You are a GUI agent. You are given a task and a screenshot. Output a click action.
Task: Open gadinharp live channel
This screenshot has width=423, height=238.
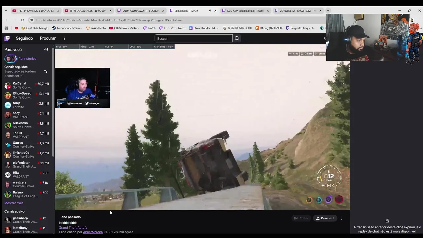coord(26,220)
